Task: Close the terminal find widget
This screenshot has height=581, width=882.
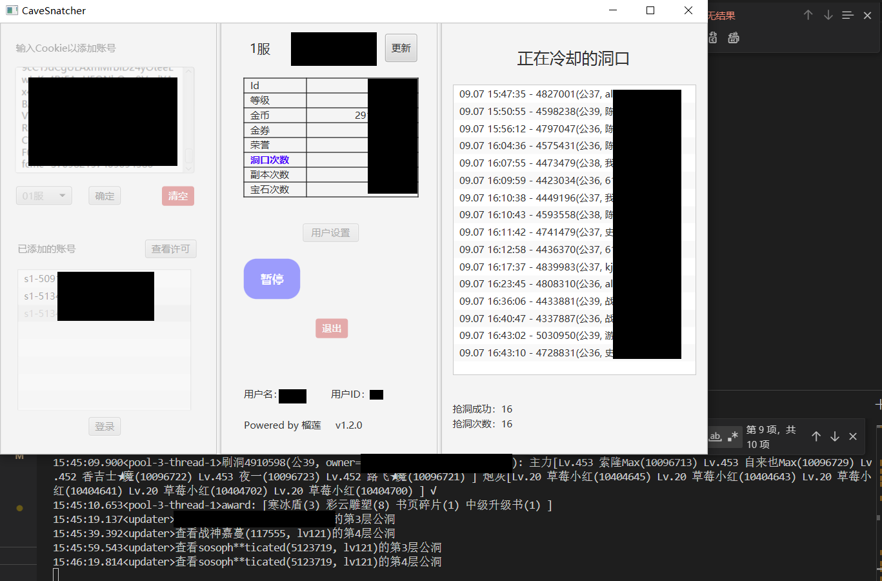Action: 853,436
